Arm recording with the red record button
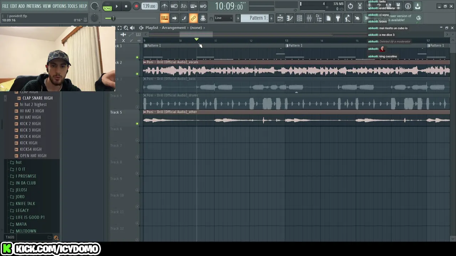This screenshot has height=256, width=456. click(136, 6)
